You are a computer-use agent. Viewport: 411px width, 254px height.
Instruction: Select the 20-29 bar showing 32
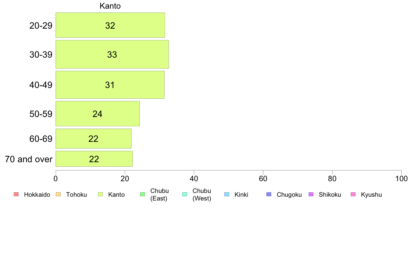point(110,25)
